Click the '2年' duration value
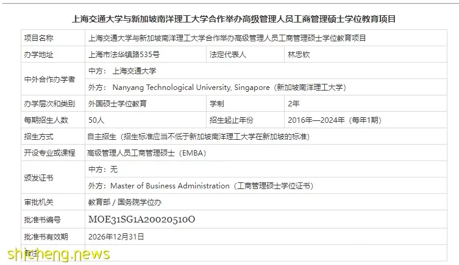 tap(294, 103)
